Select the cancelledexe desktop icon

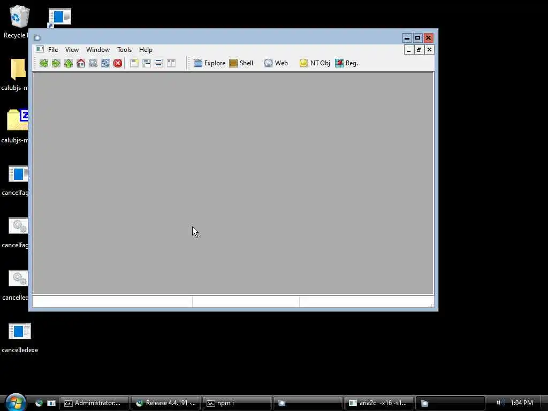coord(20,338)
